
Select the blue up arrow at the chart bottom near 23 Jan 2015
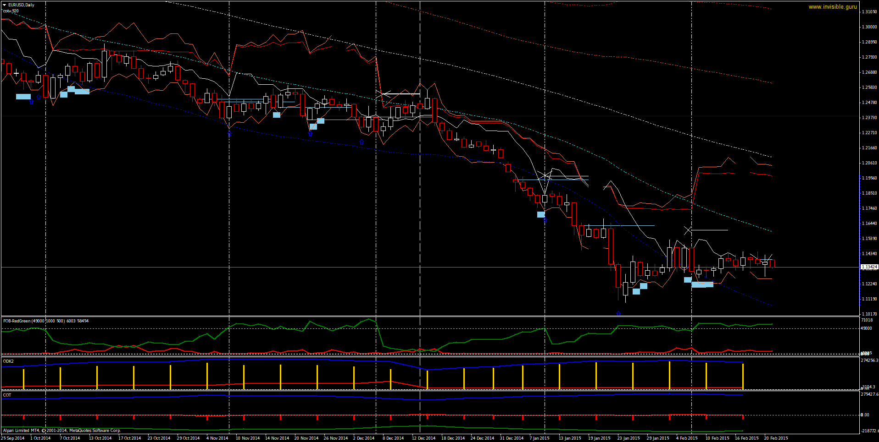click(x=618, y=314)
